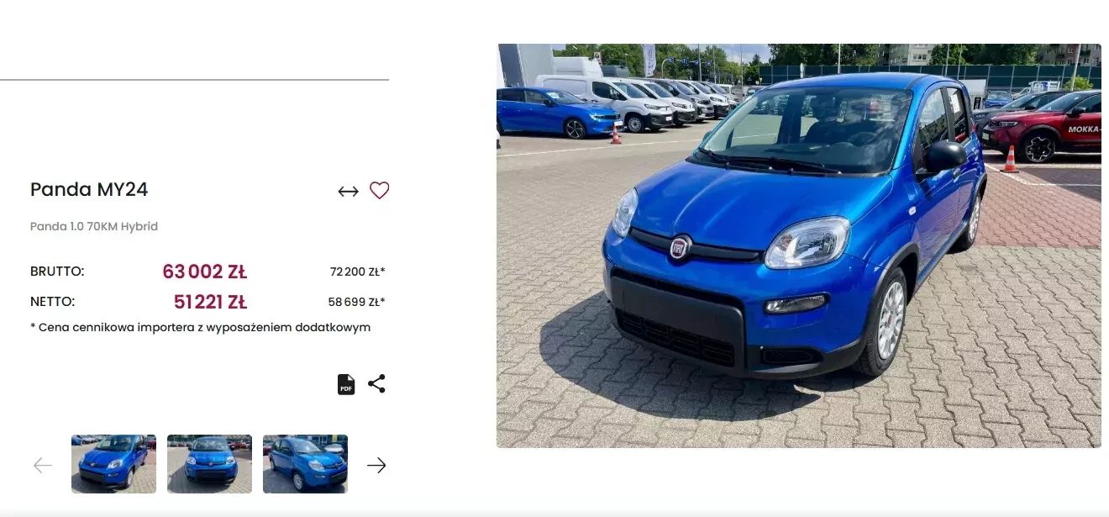Click the 63 002 ZŁ brutto price
The height and width of the screenshot is (517, 1109).
(x=204, y=272)
